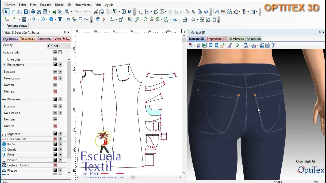This screenshot has height=183, width=326.
Task: Click the printer icon in the toolbar
Action: click(x=33, y=12)
